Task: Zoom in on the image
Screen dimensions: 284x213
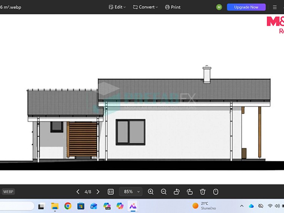Action: (151, 192)
